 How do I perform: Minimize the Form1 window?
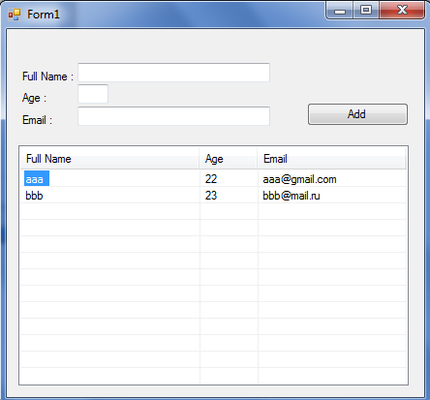pyautogui.click(x=340, y=11)
